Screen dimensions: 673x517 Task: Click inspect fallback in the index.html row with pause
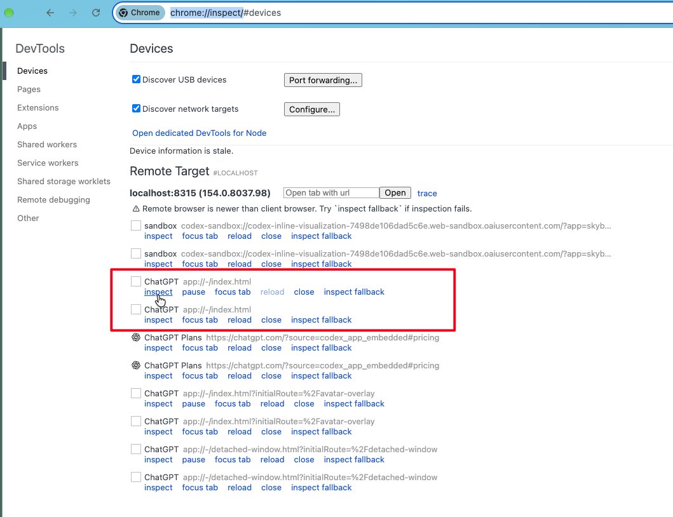354,292
